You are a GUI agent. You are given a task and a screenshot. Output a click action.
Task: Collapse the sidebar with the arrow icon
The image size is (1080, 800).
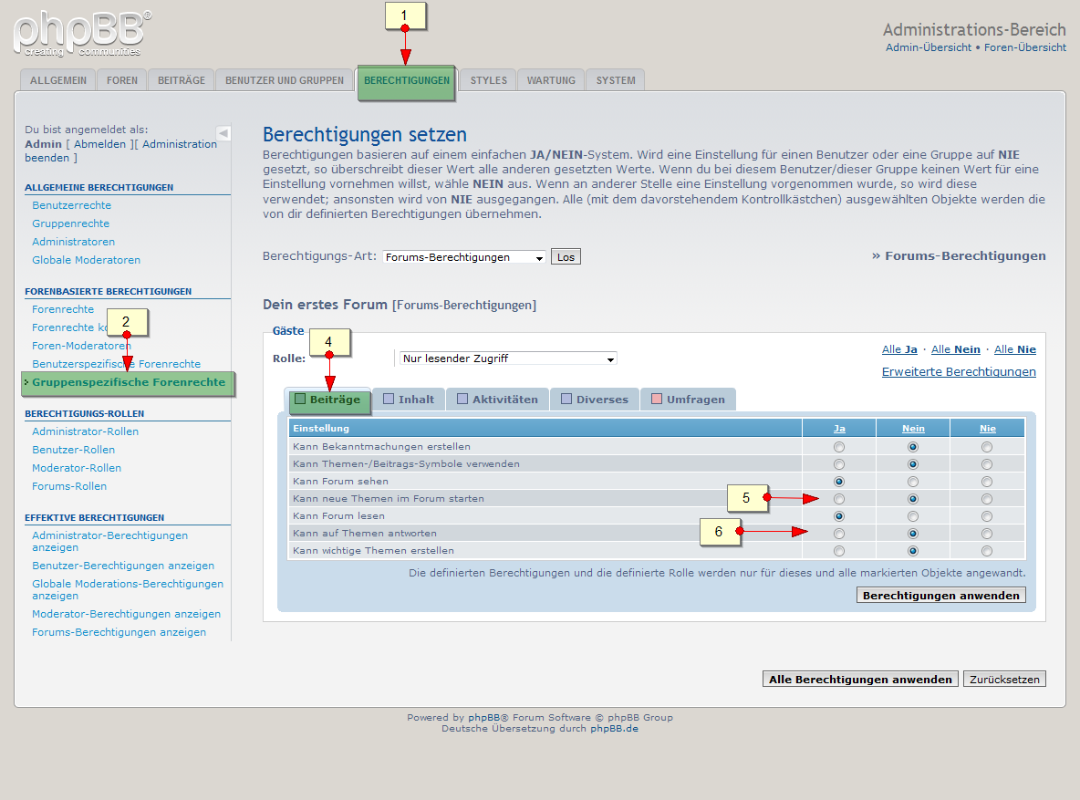223,133
